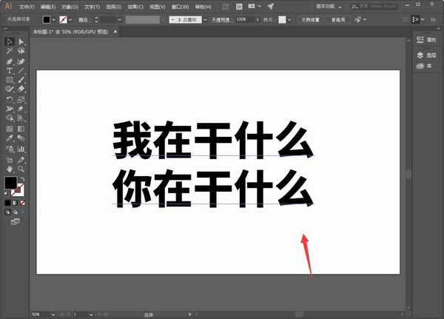Viewport: 444px width, 319px height.
Task: Open brush definition dropdown arrow
Action: pos(205,19)
